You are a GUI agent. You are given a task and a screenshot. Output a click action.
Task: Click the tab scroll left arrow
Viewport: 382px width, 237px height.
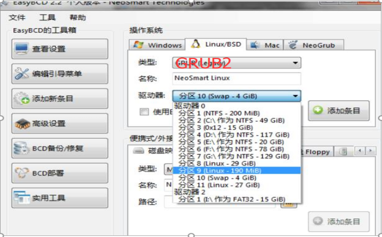tap(360, 151)
